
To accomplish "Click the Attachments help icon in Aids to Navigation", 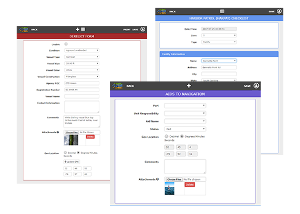I will (157, 179).
